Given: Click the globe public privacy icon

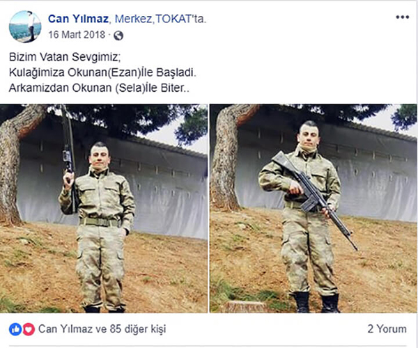Looking at the screenshot, I should coord(118,35).
